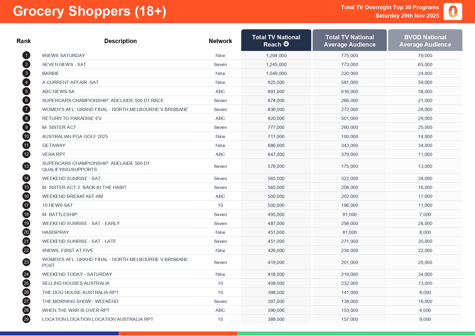Click the Grocery Shoppers (18+) title
This screenshot has width=475, height=336.
point(90,11)
